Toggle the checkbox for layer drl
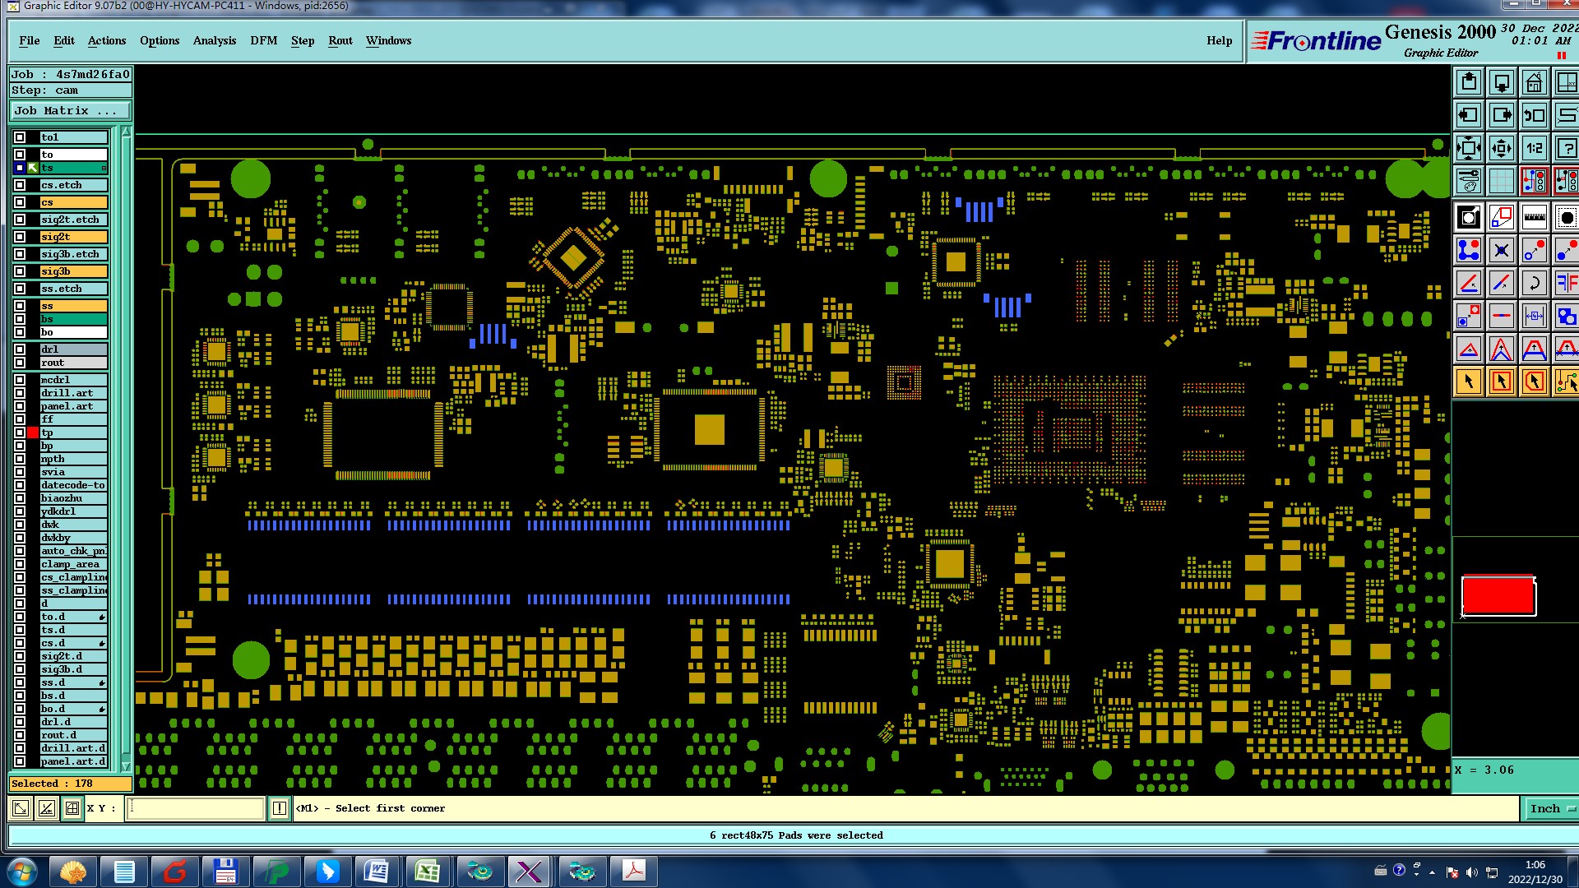The width and height of the screenshot is (1579, 888). coord(20,349)
